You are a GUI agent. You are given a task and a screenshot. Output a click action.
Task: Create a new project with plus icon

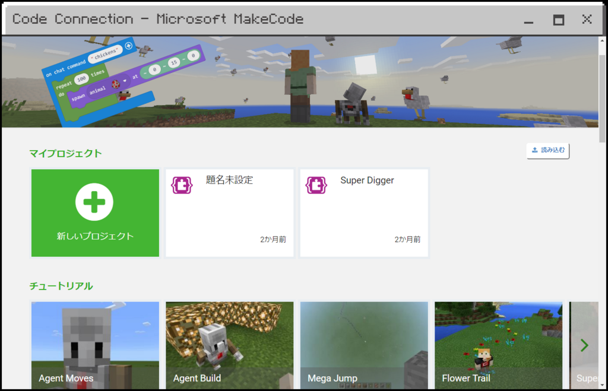94,202
